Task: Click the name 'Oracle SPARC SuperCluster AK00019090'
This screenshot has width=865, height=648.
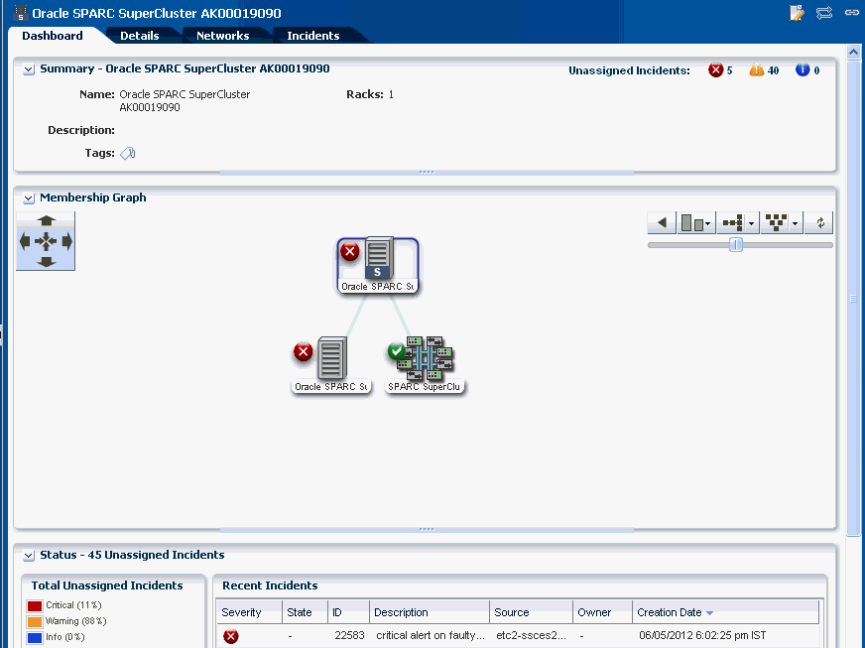Action: 185,101
